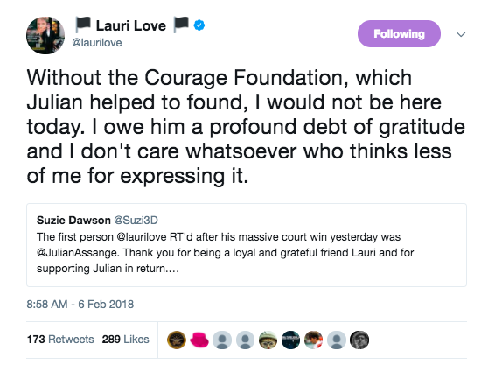The width and height of the screenshot is (488, 365).
Task: Expand the tweet options chevron
Action: [x=461, y=34]
